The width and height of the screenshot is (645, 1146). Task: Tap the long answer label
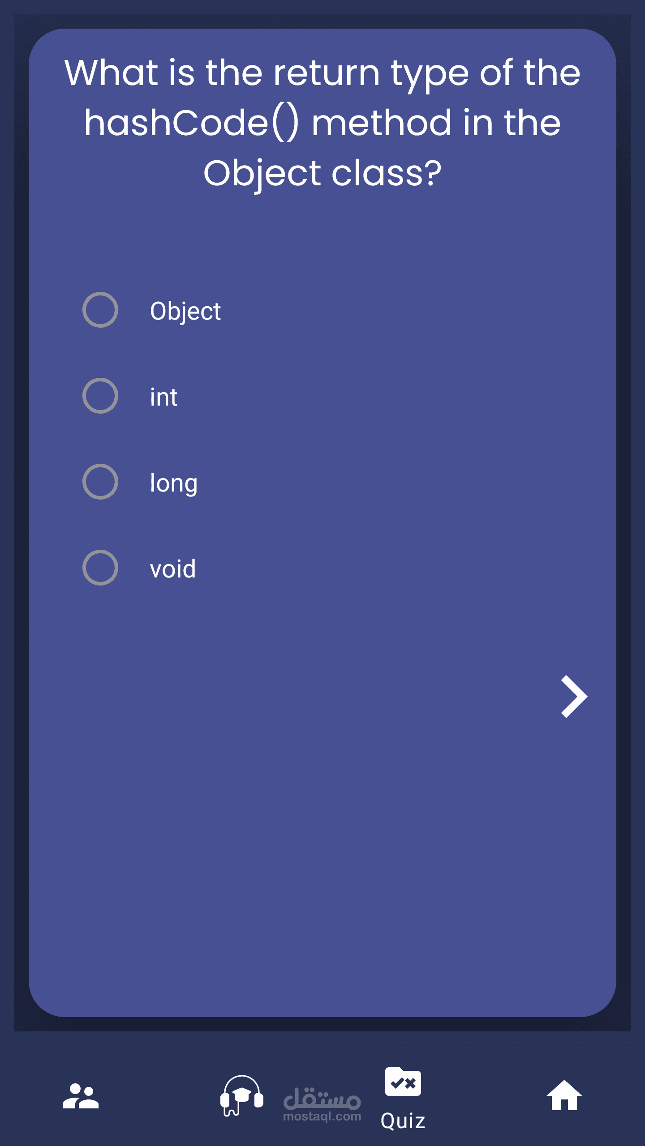click(x=174, y=483)
